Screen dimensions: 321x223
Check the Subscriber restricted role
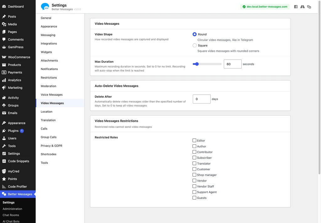194,157
